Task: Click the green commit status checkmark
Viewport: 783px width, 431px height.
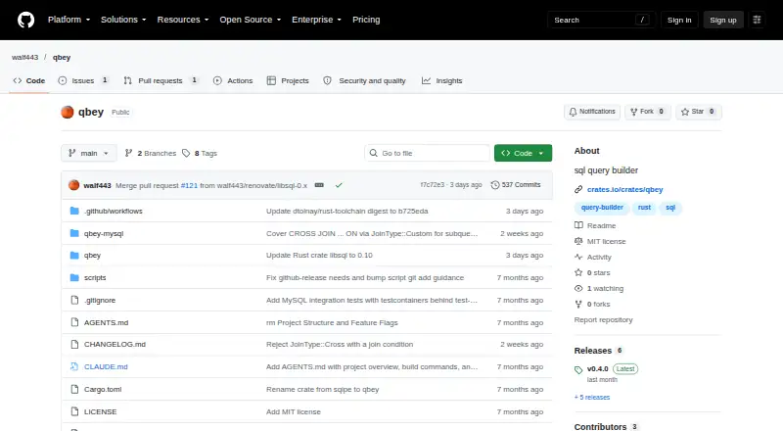Action: pos(339,185)
